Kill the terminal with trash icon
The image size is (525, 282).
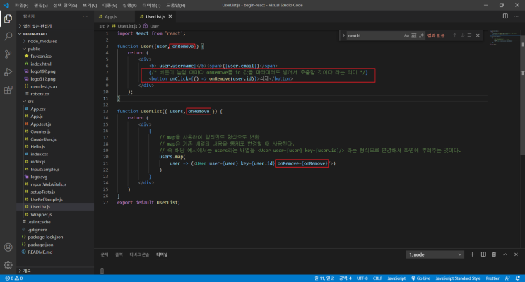[494, 254]
